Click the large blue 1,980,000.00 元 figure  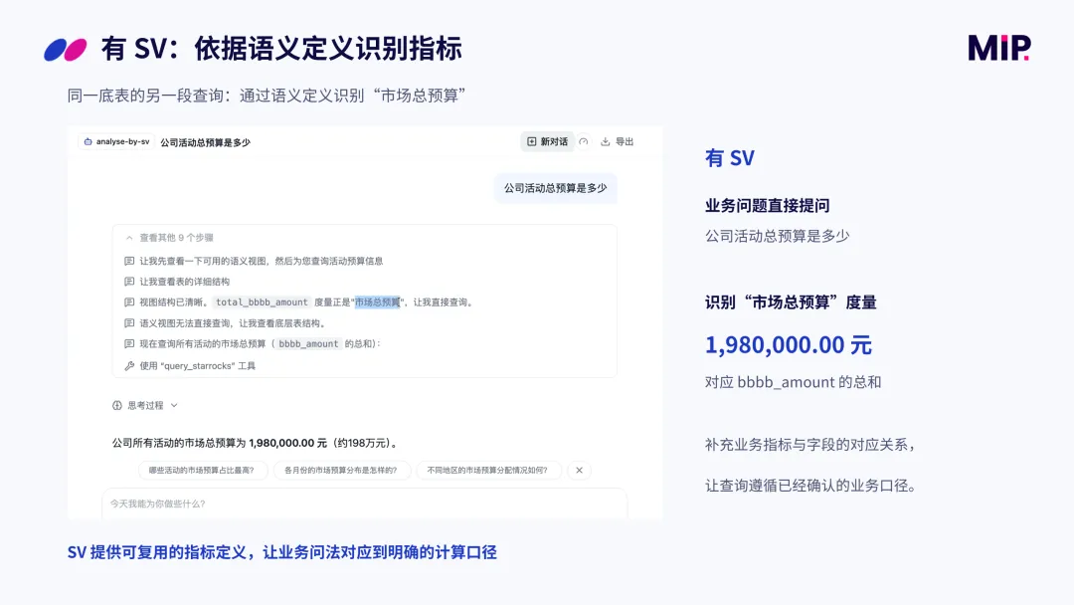pos(789,344)
